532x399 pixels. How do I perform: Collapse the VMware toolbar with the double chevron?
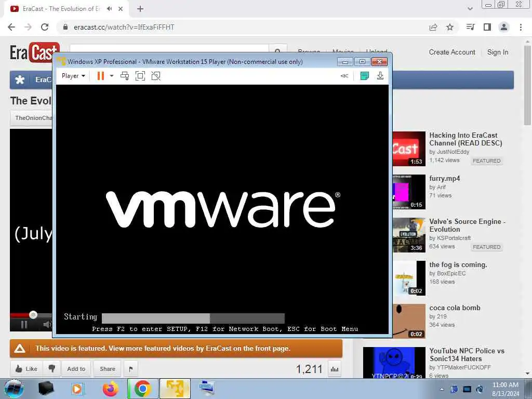pos(344,76)
